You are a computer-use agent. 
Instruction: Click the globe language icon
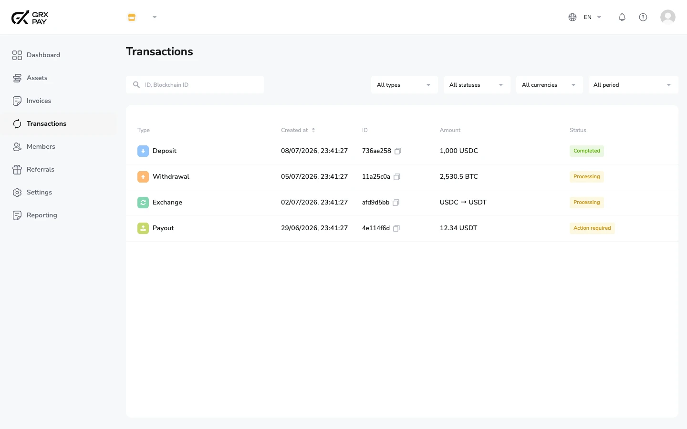[x=572, y=17]
